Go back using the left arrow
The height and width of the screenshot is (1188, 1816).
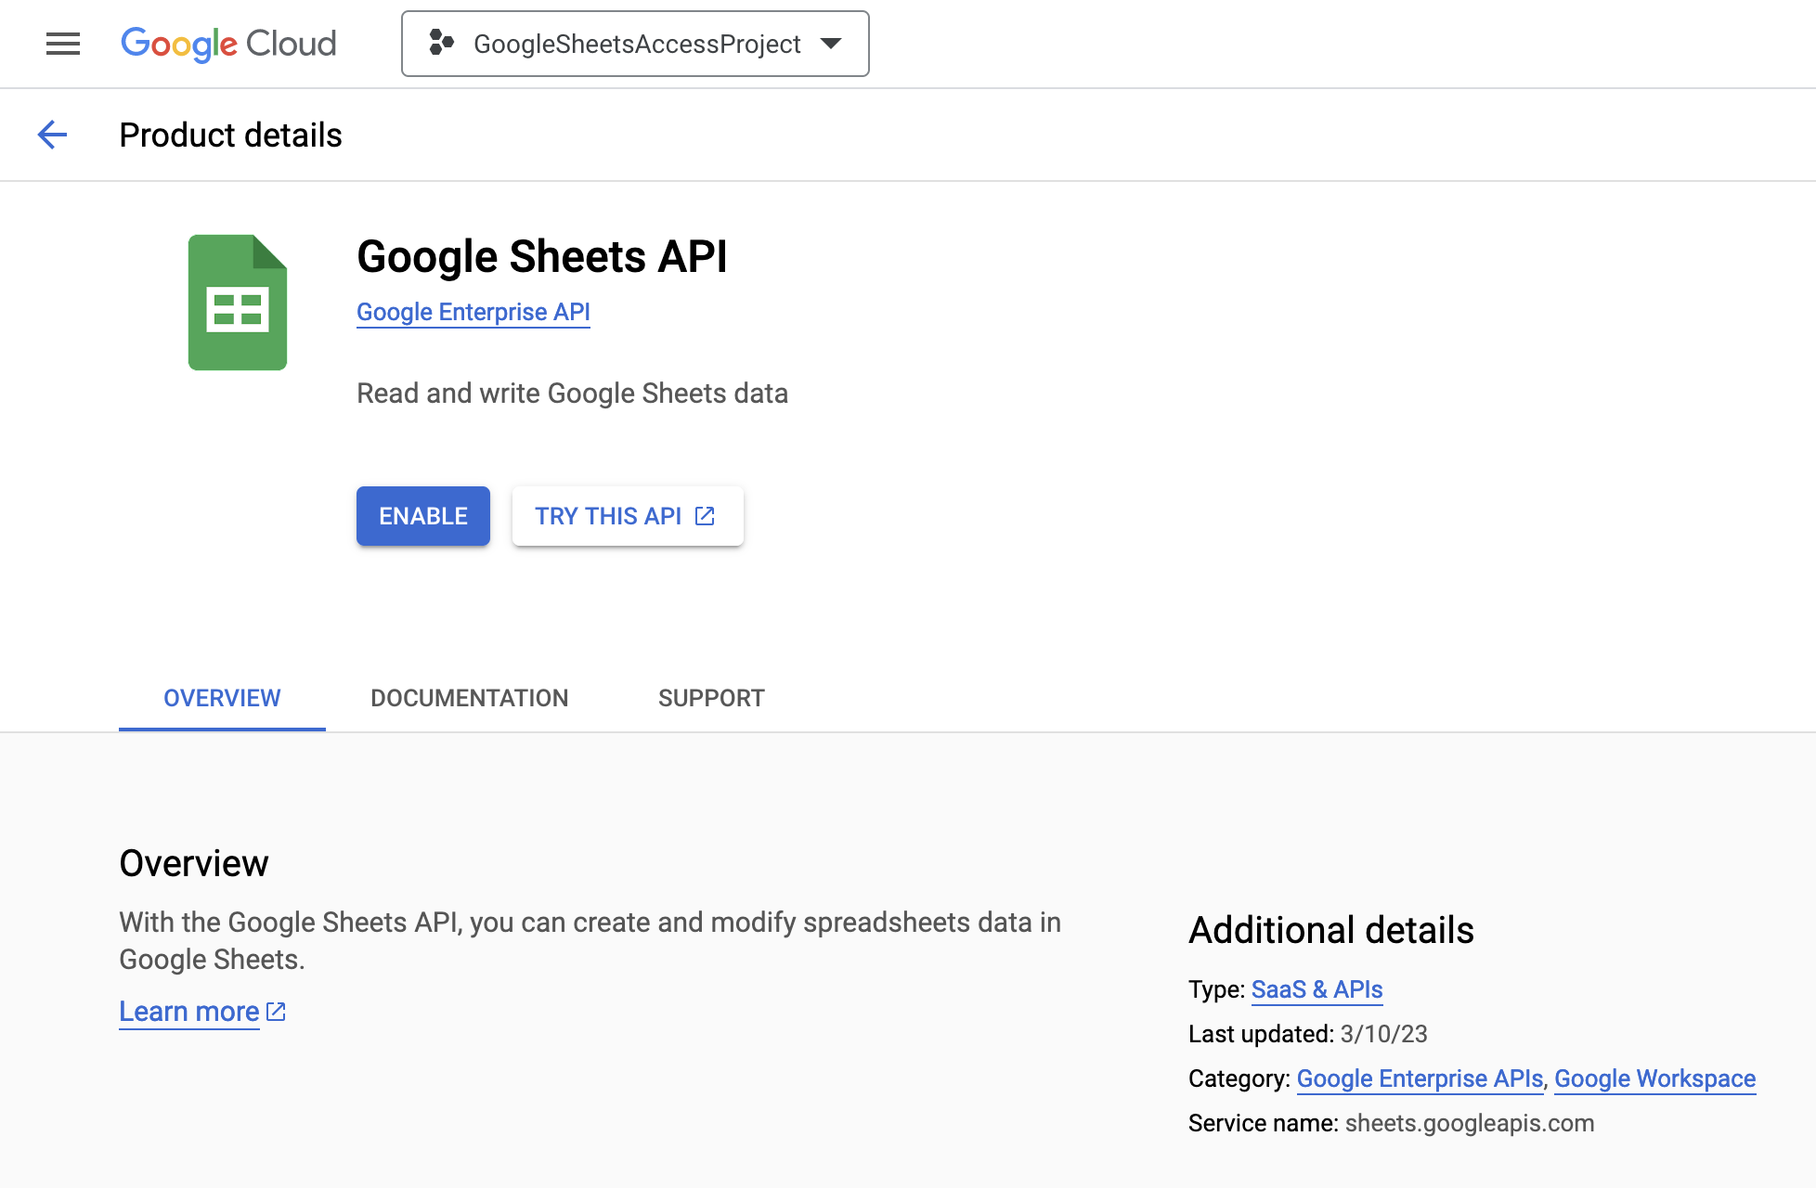pyautogui.click(x=52, y=135)
